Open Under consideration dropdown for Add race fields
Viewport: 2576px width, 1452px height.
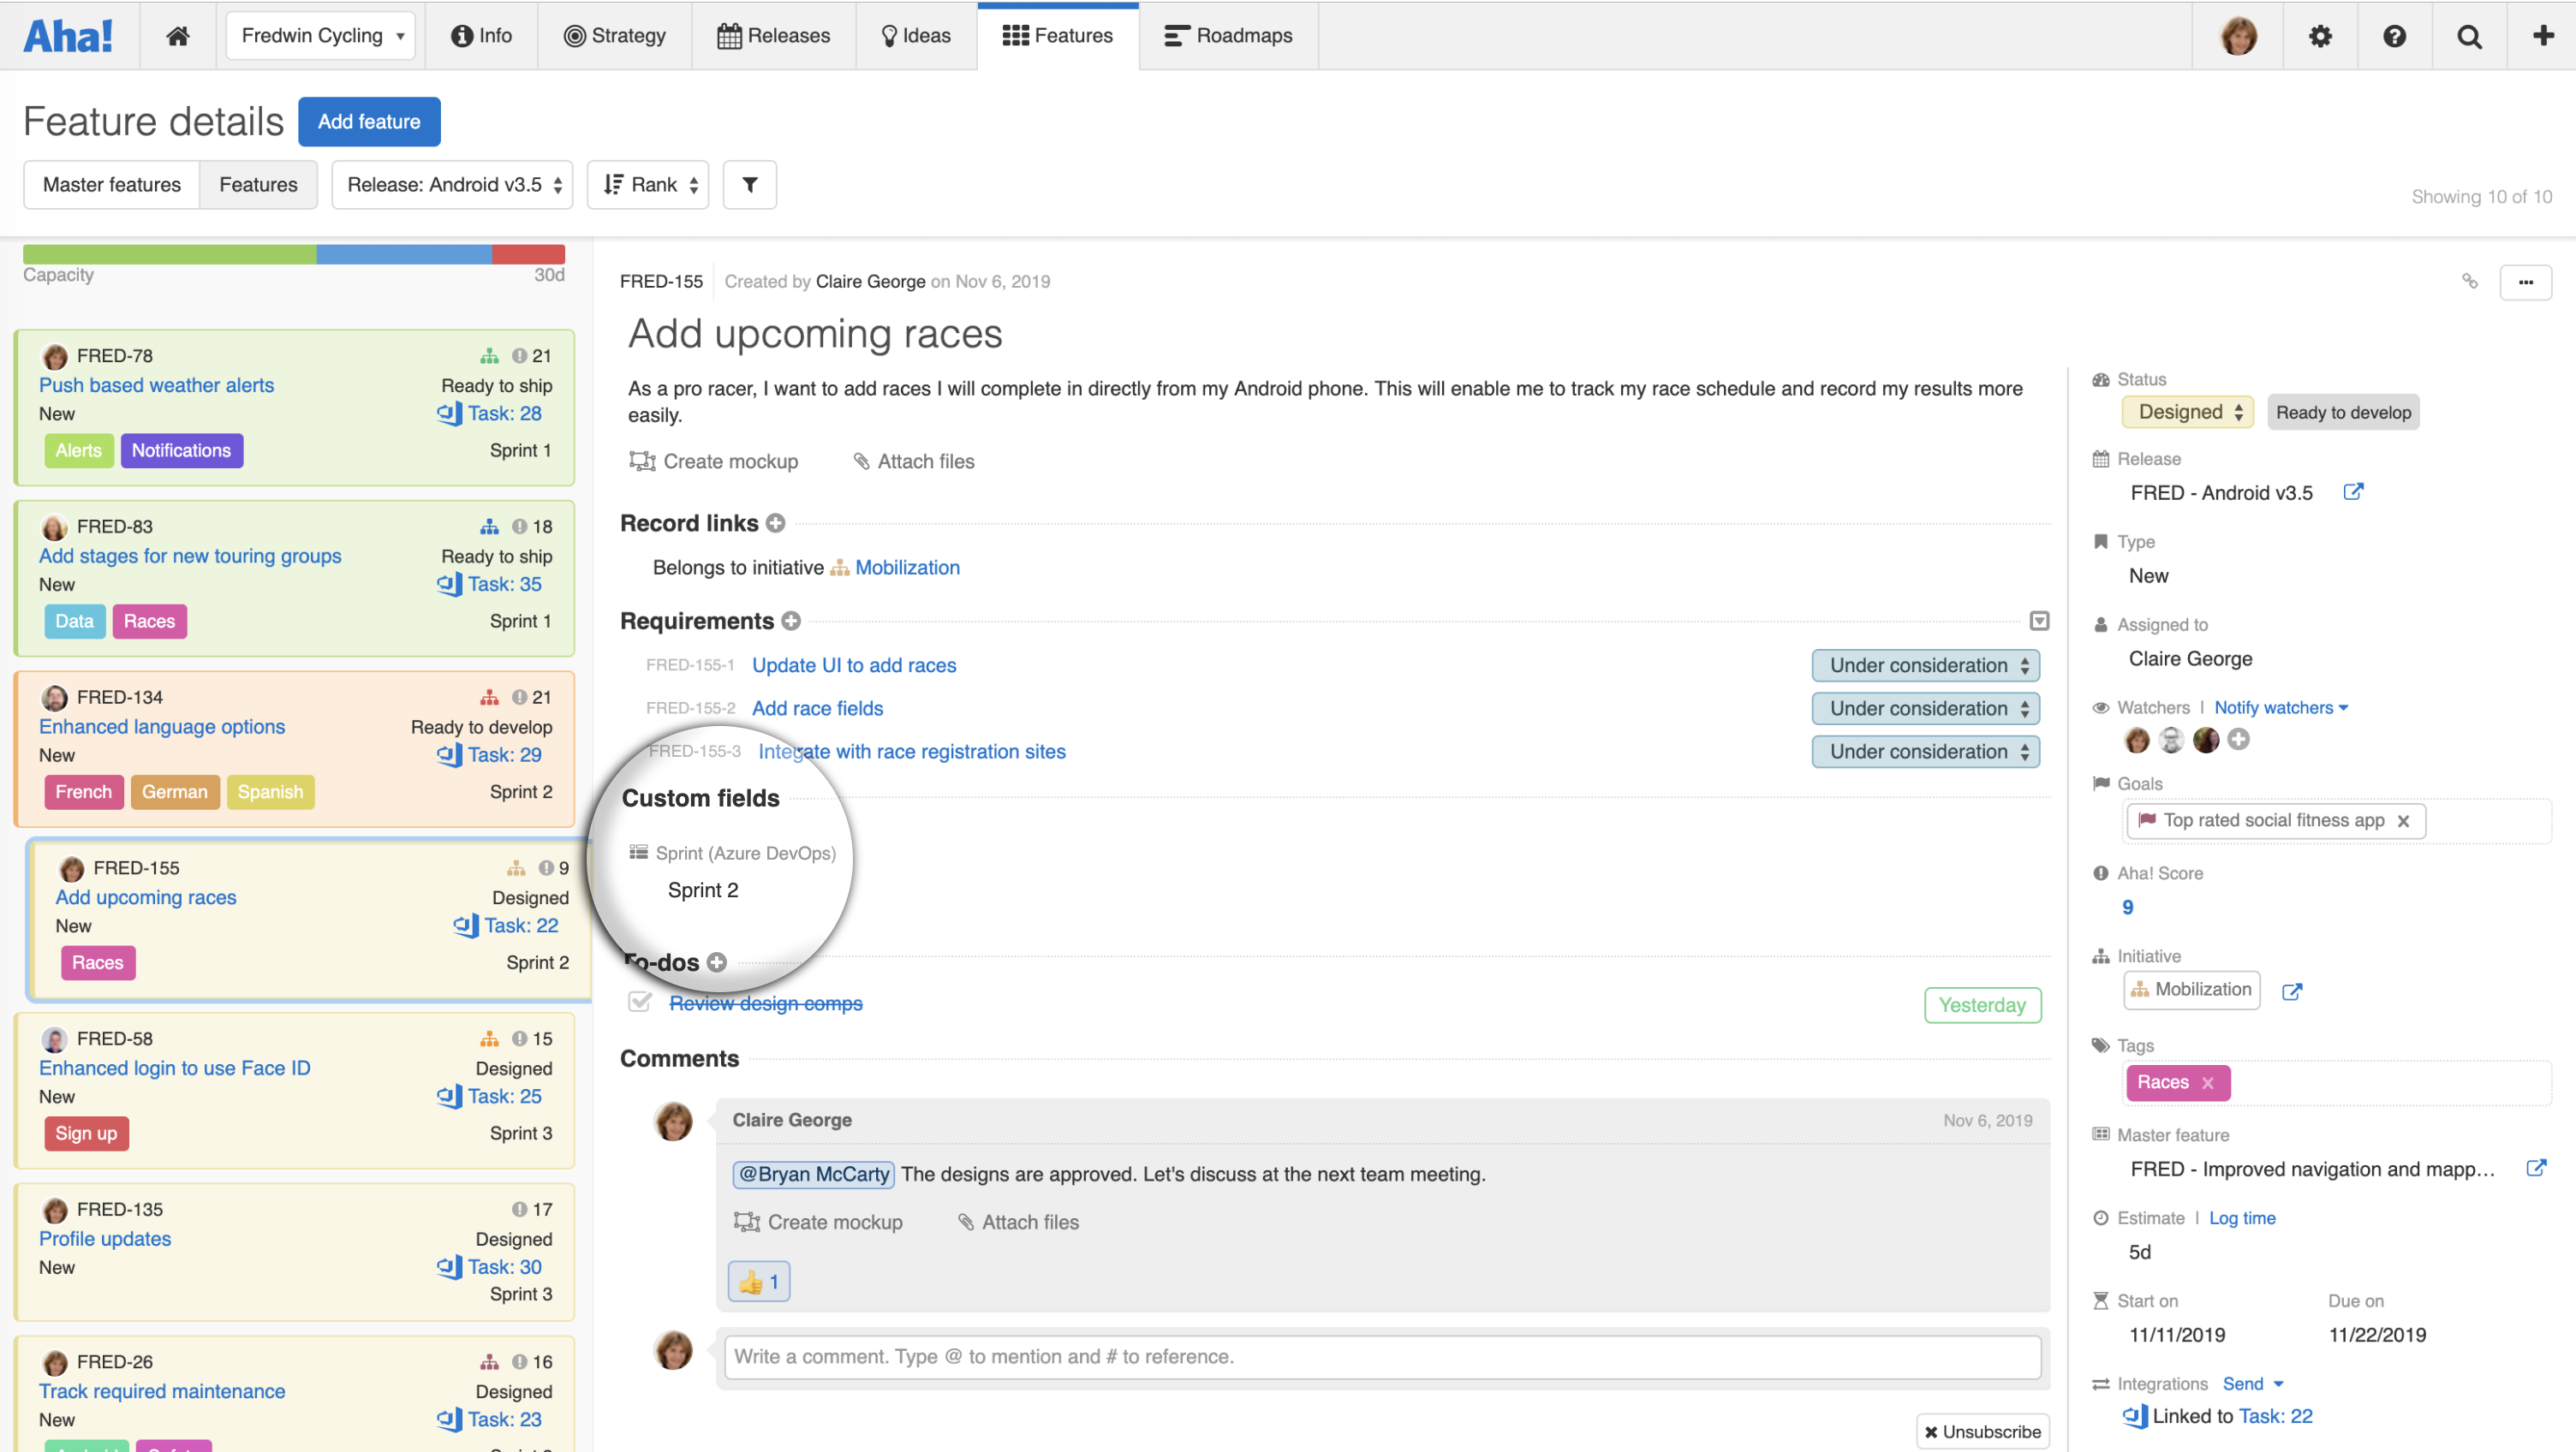[x=1925, y=708]
